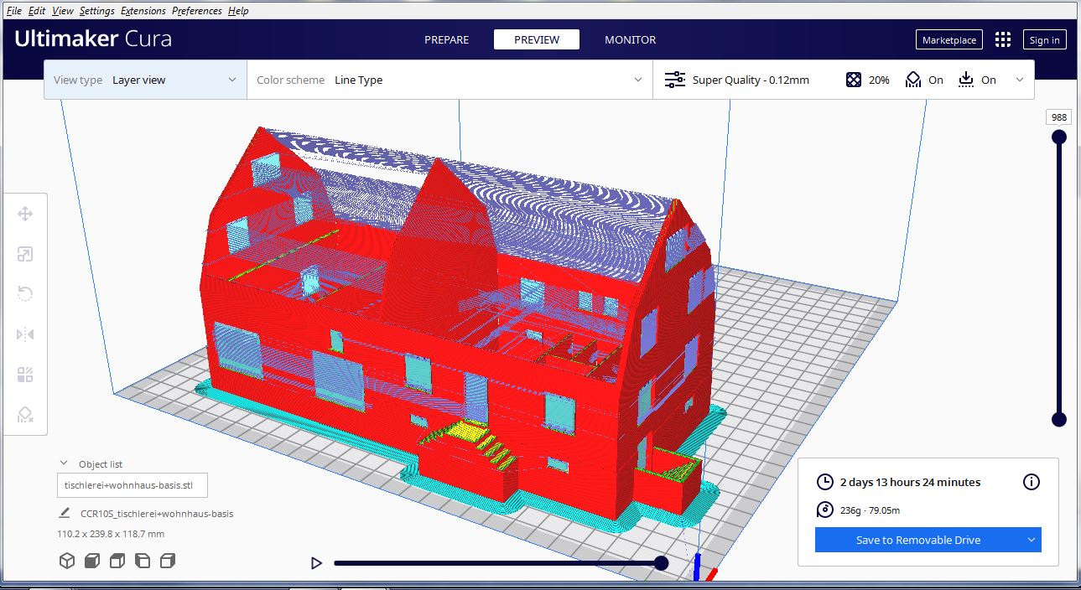Open Save to Removable Drive options arrow
This screenshot has width=1081, height=590.
coord(1032,540)
